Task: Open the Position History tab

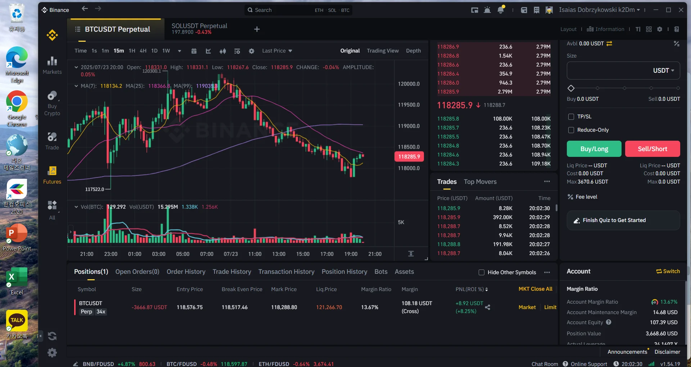Action: [344, 272]
